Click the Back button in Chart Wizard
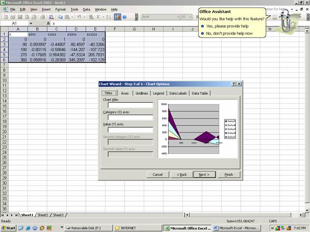This screenshot has width=310, height=232. click(x=181, y=175)
